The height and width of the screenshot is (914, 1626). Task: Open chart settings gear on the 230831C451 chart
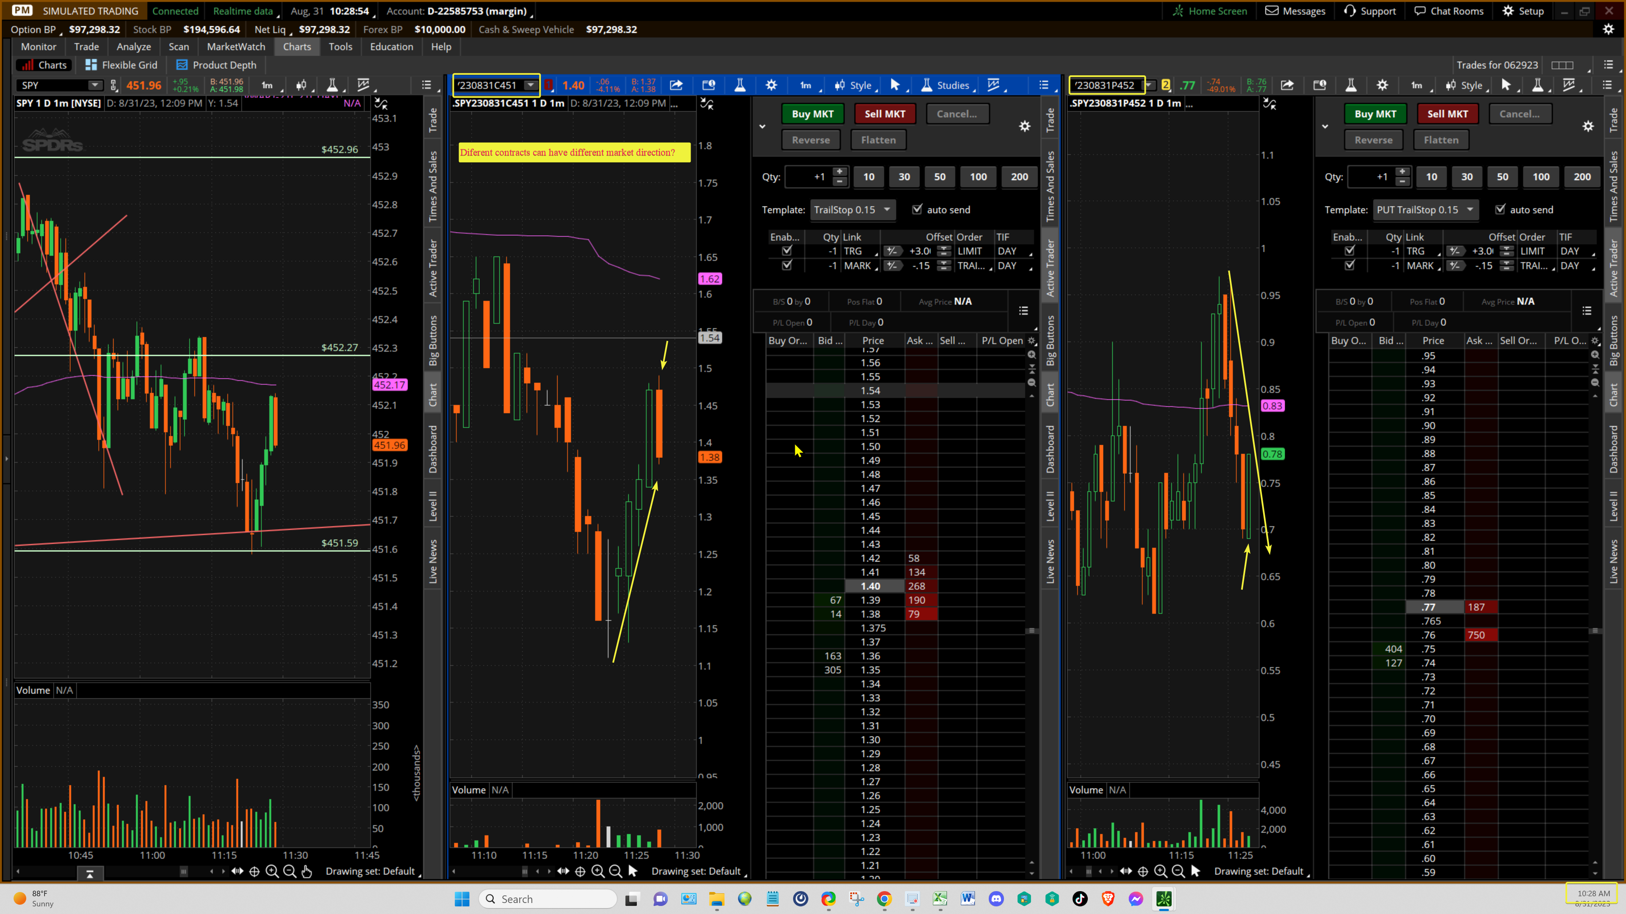(772, 85)
